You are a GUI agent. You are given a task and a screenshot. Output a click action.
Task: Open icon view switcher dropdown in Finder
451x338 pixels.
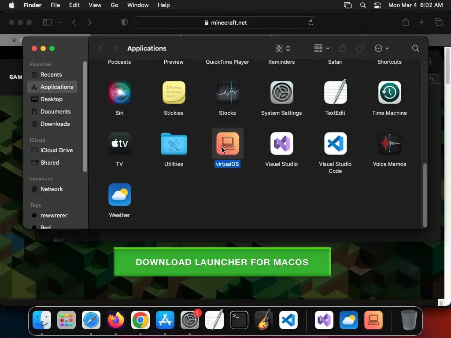pyautogui.click(x=283, y=48)
